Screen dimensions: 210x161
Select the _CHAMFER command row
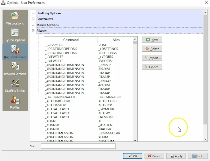click(53, 45)
